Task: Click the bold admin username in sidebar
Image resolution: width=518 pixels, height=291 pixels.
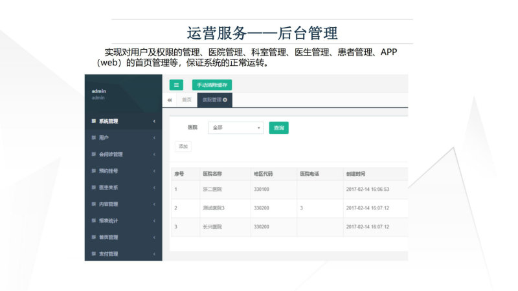Action: 99,91
